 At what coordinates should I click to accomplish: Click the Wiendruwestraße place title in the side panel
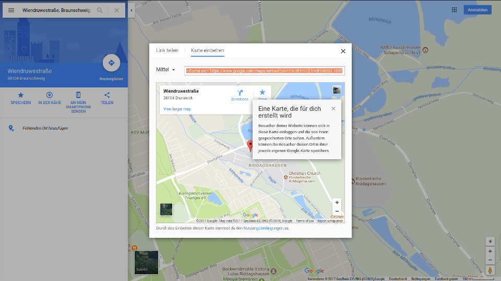pos(30,71)
